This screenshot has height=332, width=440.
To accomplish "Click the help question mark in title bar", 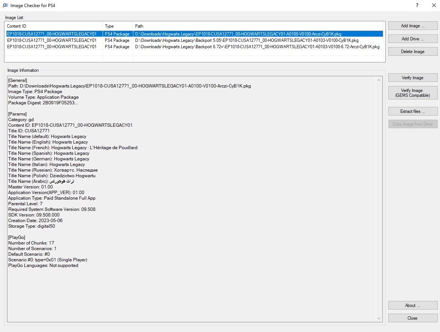I will click(x=417, y=5).
